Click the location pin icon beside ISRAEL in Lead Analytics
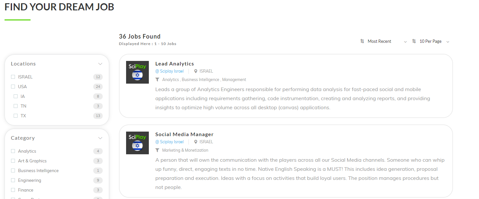The image size is (479, 199). [x=196, y=71]
